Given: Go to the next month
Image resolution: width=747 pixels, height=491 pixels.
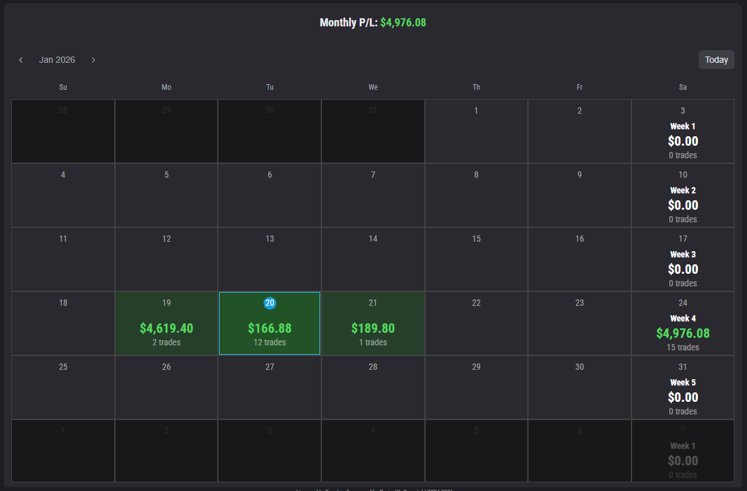Looking at the screenshot, I should pos(94,60).
